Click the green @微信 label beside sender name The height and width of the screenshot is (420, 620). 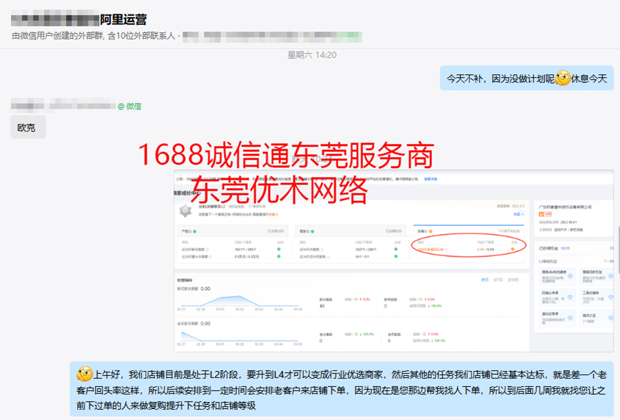coord(129,106)
